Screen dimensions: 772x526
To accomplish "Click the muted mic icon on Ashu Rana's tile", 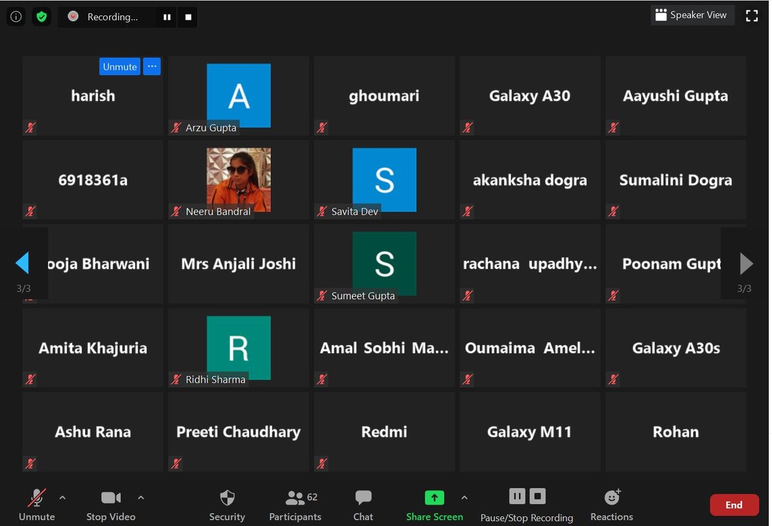I will click(x=30, y=463).
